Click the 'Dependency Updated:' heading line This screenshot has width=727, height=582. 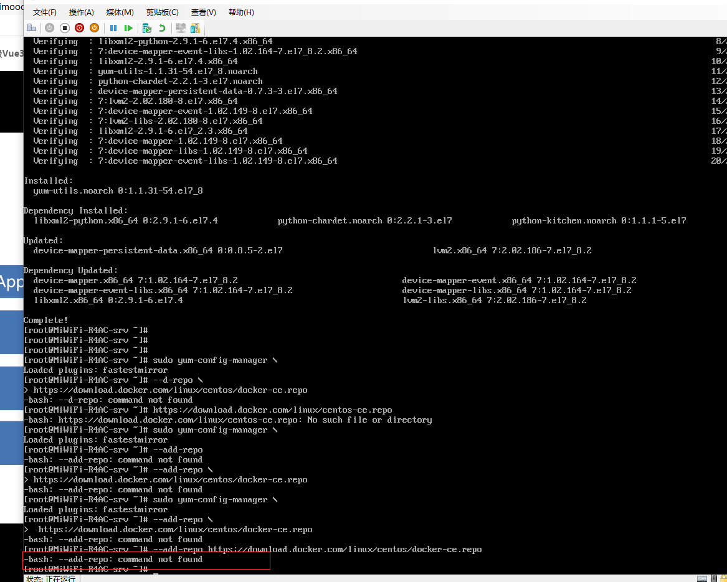(70, 270)
